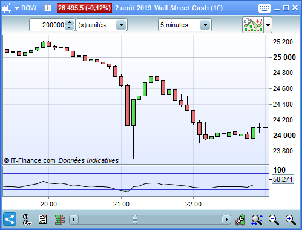Open the on-screen keyboard shortcut icon
The width and height of the screenshot is (302, 230).
tap(264, 8)
